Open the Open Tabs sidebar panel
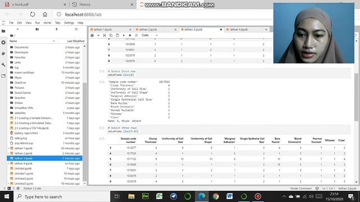360x202 pixels. pyautogui.click(x=3, y=76)
